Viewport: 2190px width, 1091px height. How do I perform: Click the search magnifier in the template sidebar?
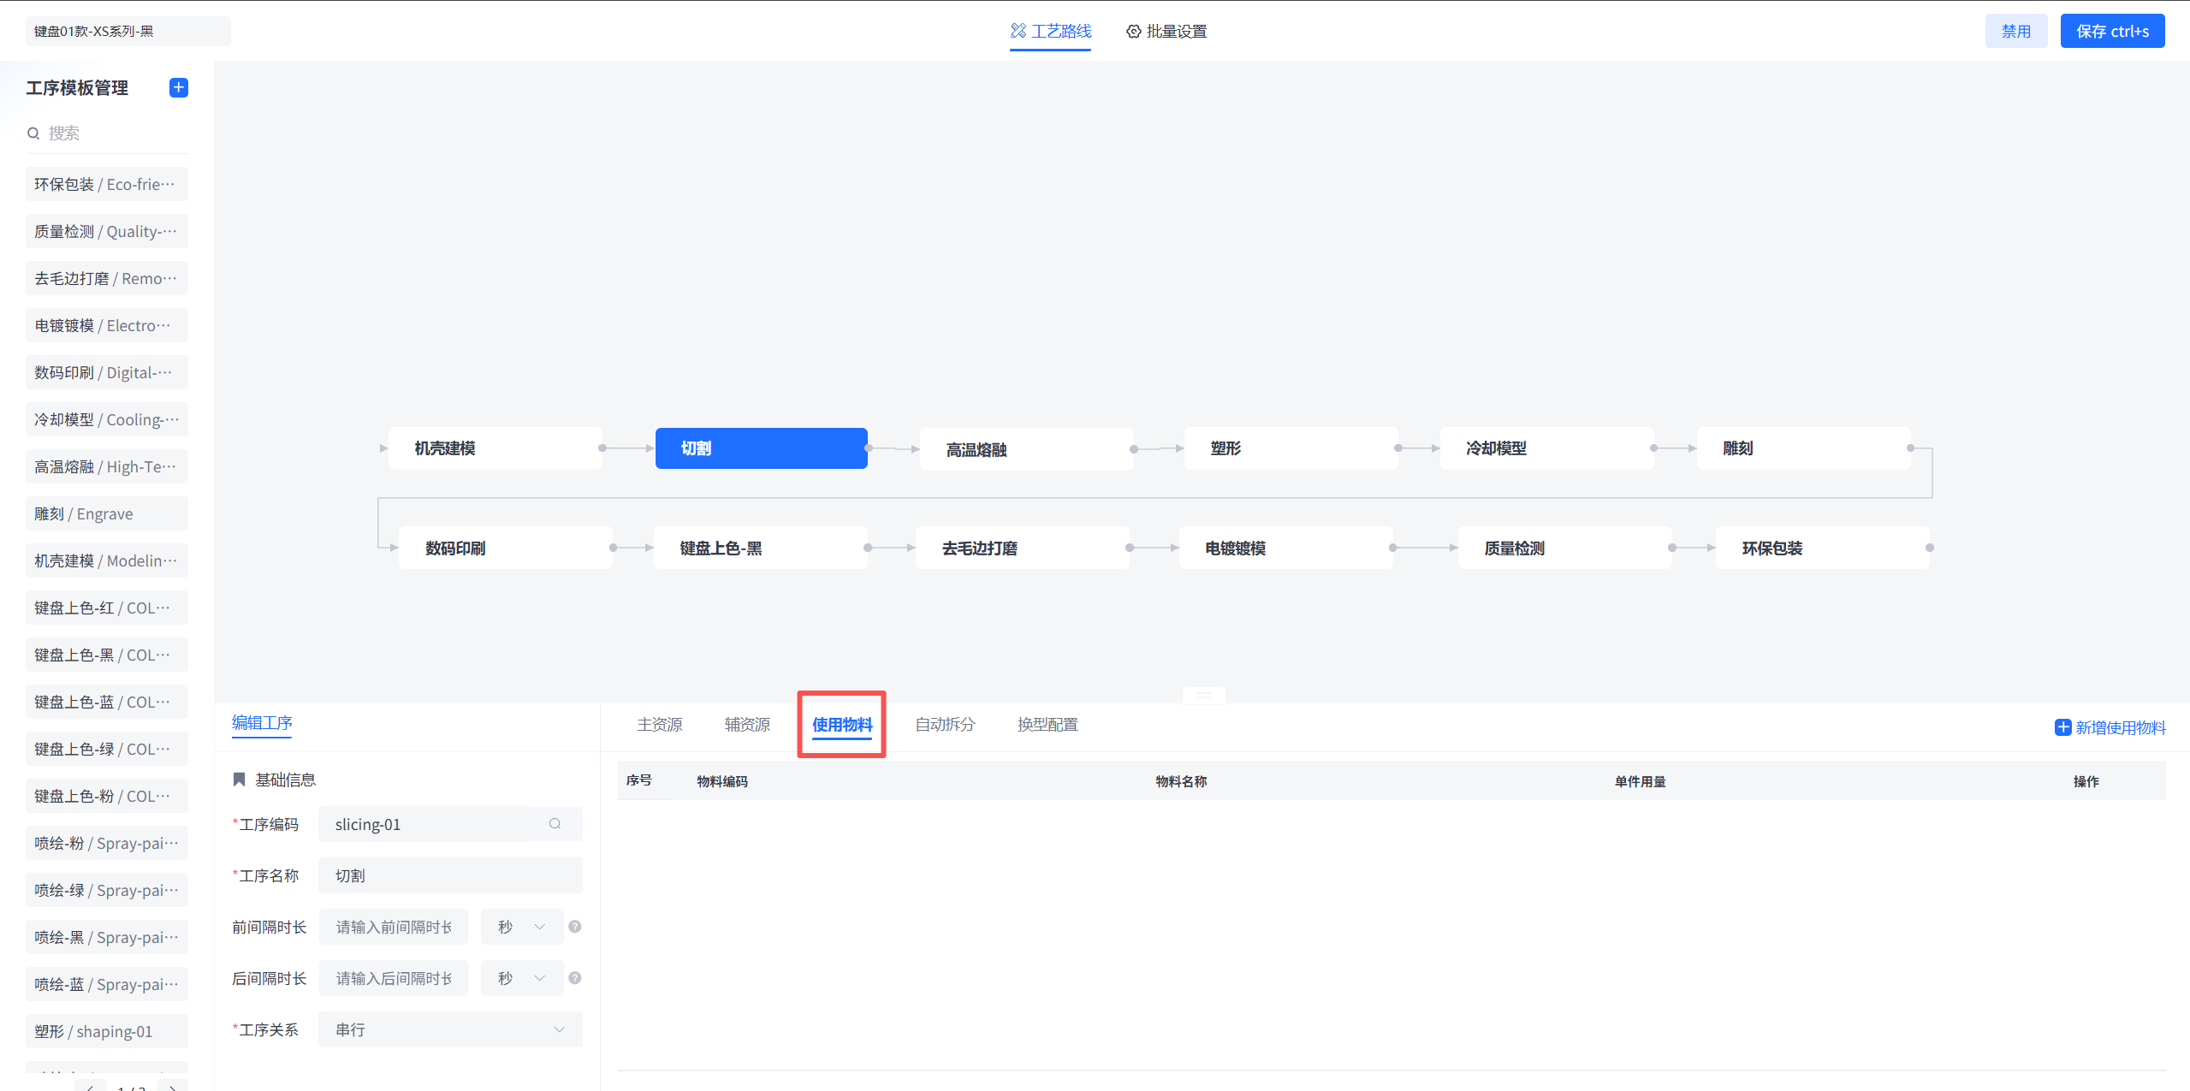[33, 133]
